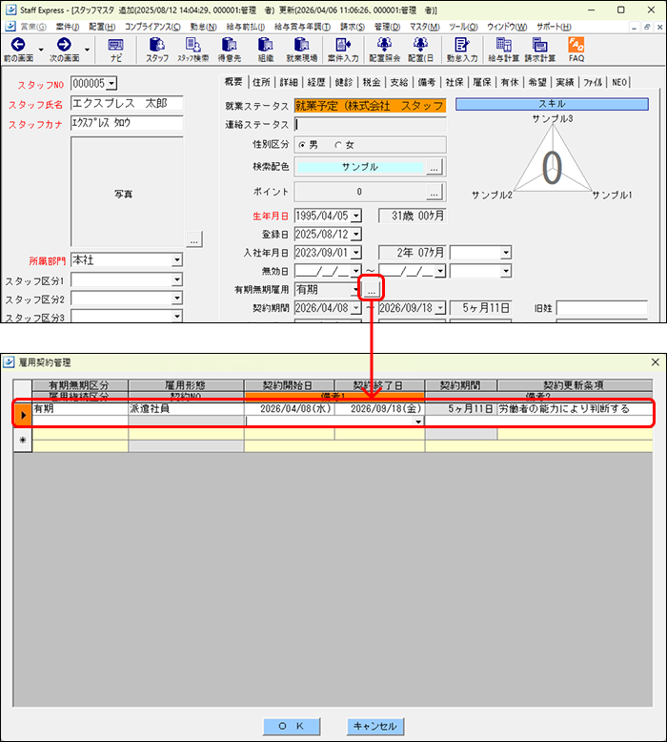Click the 連絡ステータス input field
667x742 pixels.
click(x=370, y=124)
